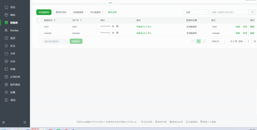Open the 全部 filter dropdown
Screen dimensions: 257x130
pyautogui.click(x=196, y=12)
